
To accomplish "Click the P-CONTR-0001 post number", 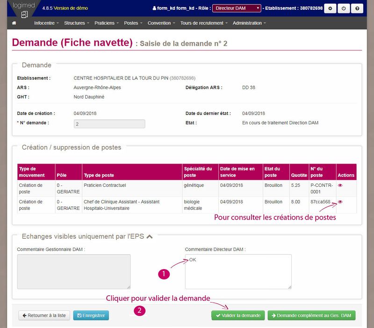I will [322, 189].
